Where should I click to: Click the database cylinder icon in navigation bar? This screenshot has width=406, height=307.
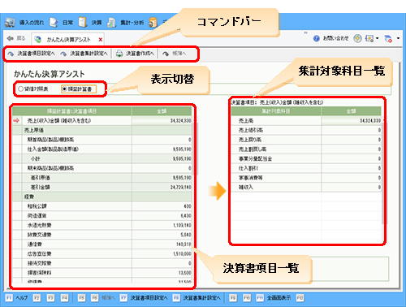pos(153,23)
